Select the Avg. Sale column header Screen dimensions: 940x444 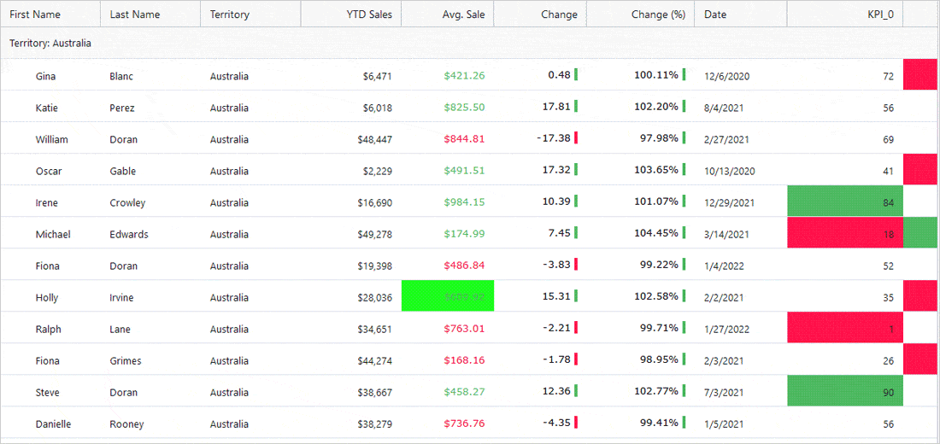click(x=463, y=15)
